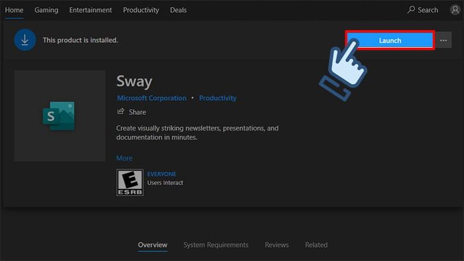
Task: Click the user account profile icon
Action: click(x=455, y=10)
